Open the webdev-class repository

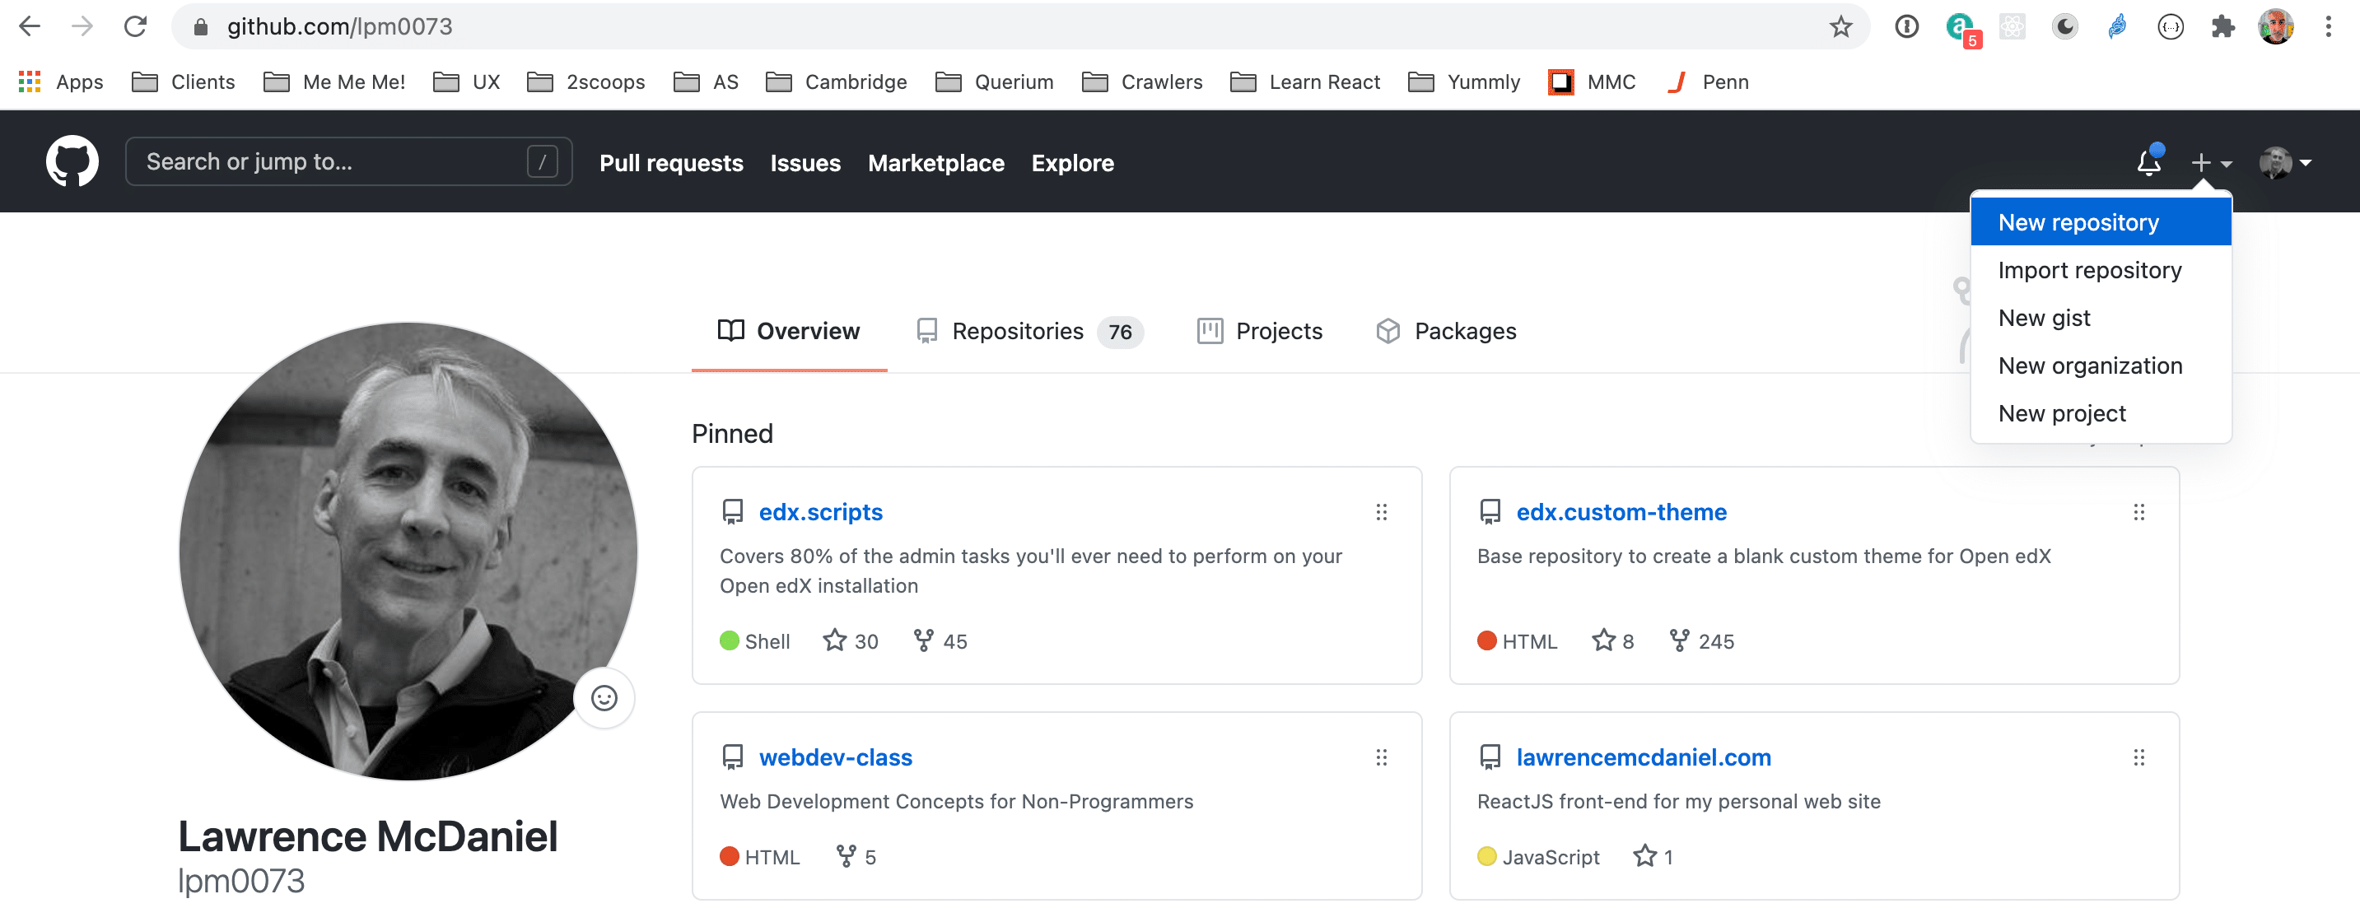point(836,758)
